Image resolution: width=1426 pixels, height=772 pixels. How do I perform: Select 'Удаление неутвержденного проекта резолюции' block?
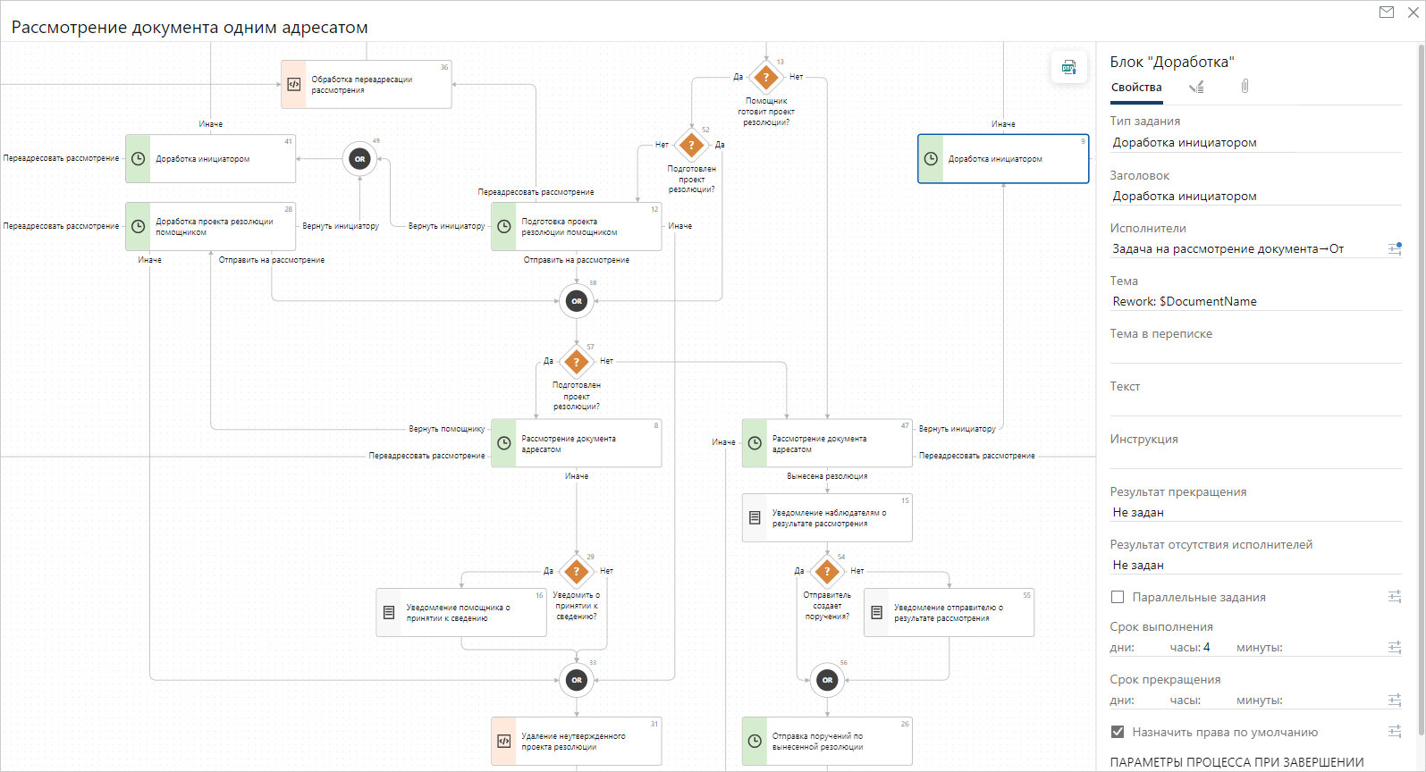tap(577, 741)
